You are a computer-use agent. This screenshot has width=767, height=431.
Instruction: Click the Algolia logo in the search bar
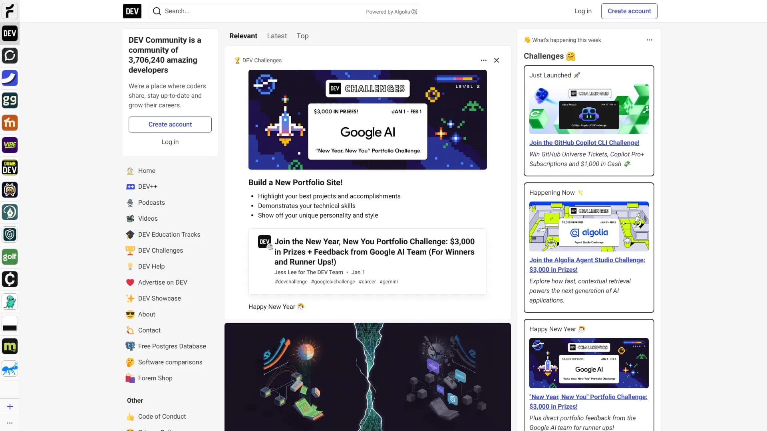(415, 12)
